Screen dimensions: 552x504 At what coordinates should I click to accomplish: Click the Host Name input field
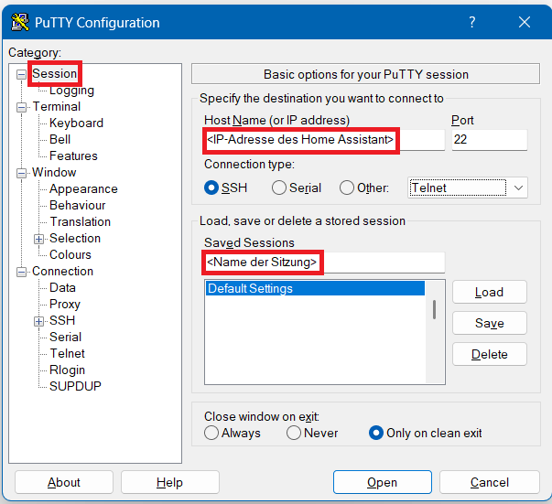(x=324, y=140)
